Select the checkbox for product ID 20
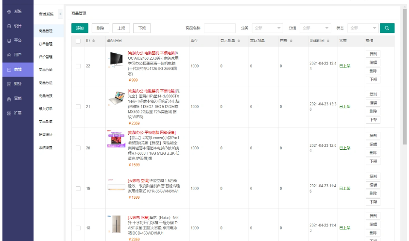This screenshot has width=409, height=241. (x=78, y=147)
